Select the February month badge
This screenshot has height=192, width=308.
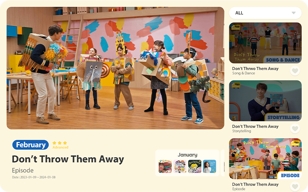[x=30, y=145]
